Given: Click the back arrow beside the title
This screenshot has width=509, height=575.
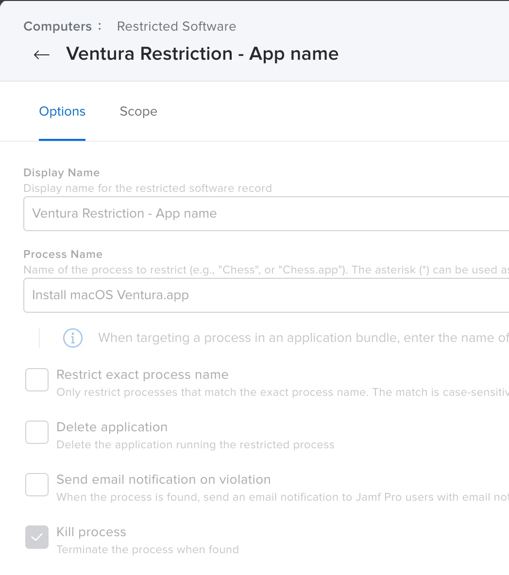Looking at the screenshot, I should point(41,55).
